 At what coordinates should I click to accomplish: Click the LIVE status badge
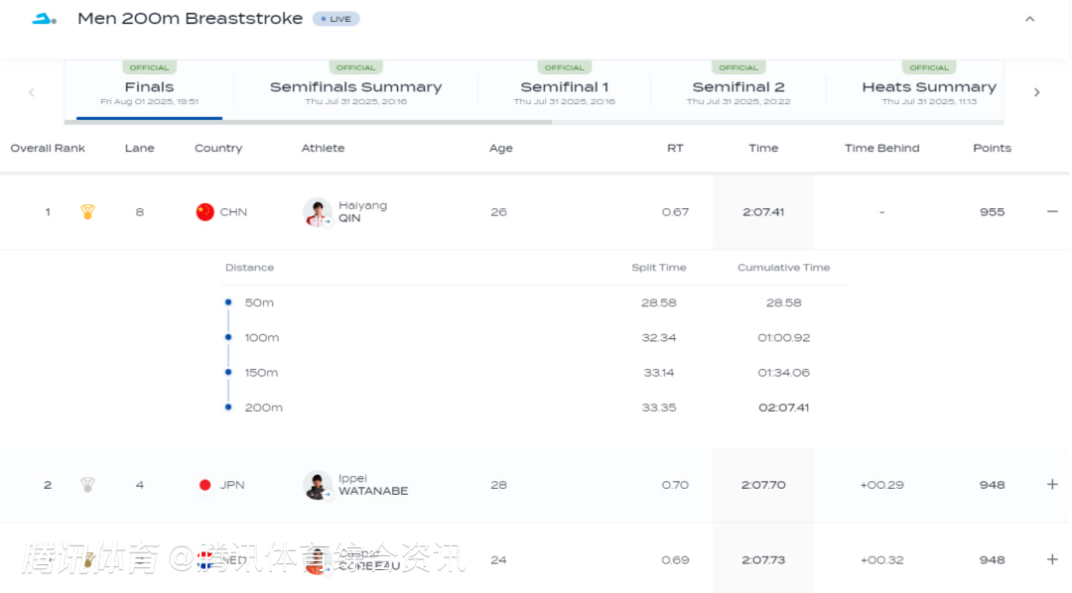click(x=335, y=19)
